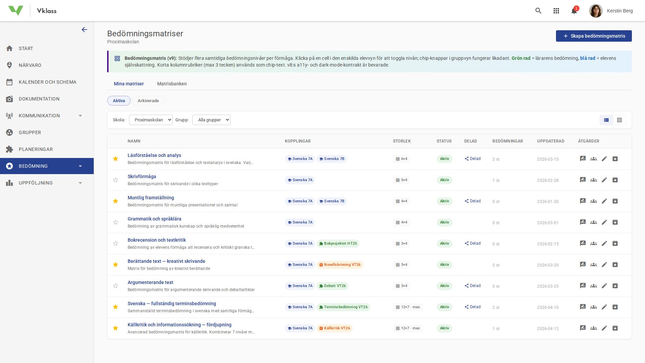
Task: Expand the Uppföljning sidebar arrow
Action: click(80, 183)
